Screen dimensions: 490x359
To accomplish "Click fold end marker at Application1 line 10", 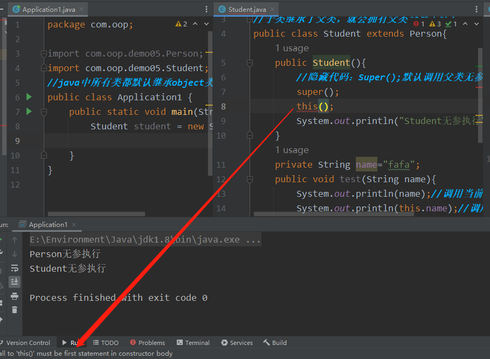I will [x=44, y=155].
